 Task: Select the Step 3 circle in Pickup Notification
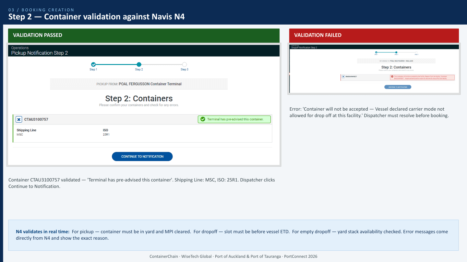click(x=185, y=64)
